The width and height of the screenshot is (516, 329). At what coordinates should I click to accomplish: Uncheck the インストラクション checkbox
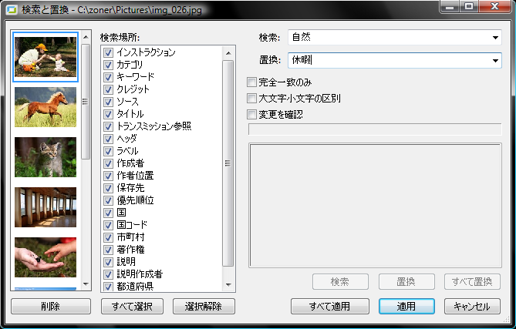pos(108,52)
